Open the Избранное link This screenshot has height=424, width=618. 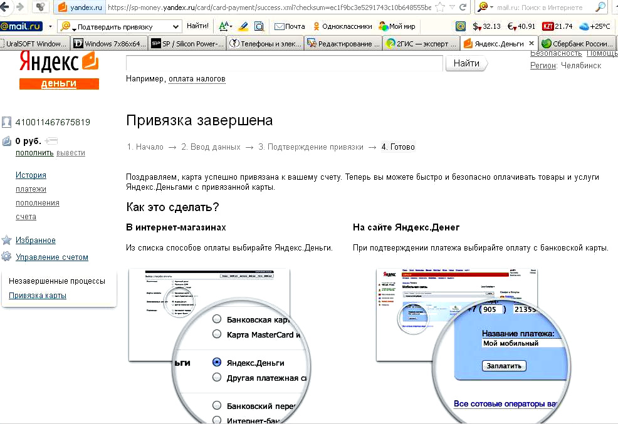(36, 240)
